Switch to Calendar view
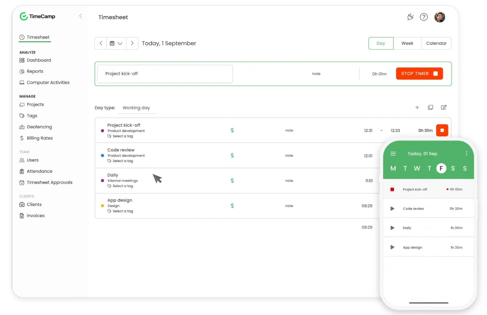The width and height of the screenshot is (487, 315). click(x=436, y=43)
